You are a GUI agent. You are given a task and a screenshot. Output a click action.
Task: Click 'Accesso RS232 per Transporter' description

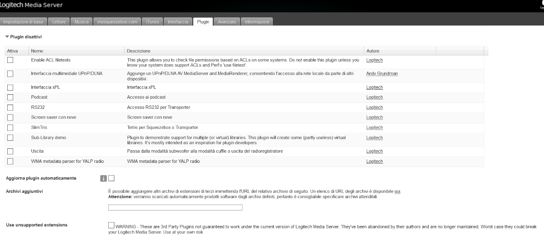click(159, 107)
